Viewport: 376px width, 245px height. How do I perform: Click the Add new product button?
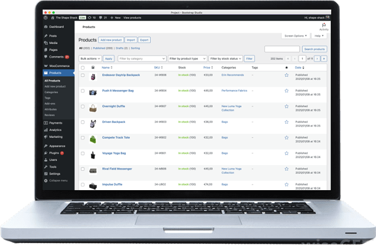coord(111,40)
